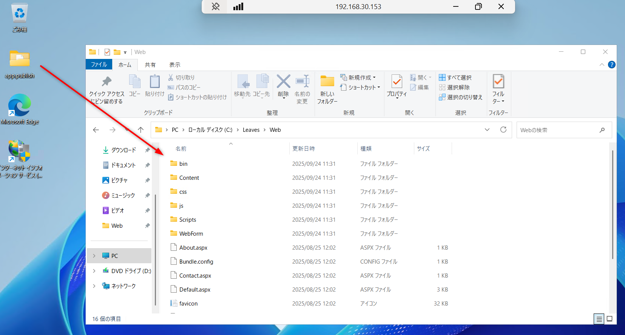625x335 pixels.
Task: Switch to large icons view toggle
Action: tap(609, 319)
